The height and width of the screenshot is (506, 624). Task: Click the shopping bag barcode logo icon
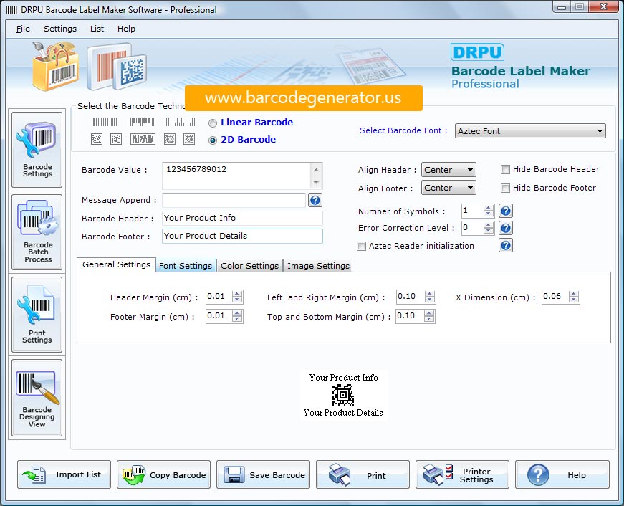coord(55,66)
